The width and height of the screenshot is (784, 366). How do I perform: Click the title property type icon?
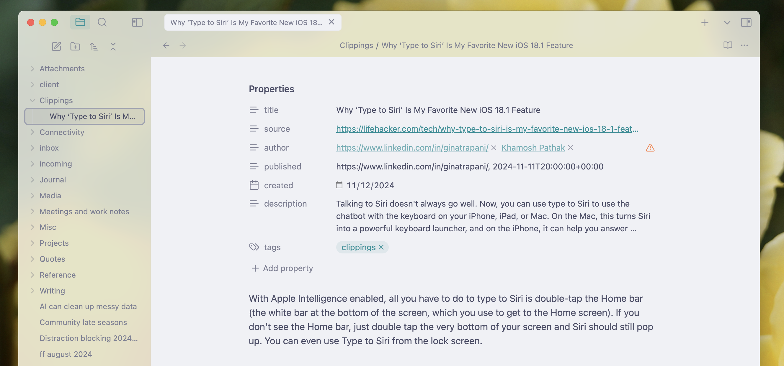point(254,110)
